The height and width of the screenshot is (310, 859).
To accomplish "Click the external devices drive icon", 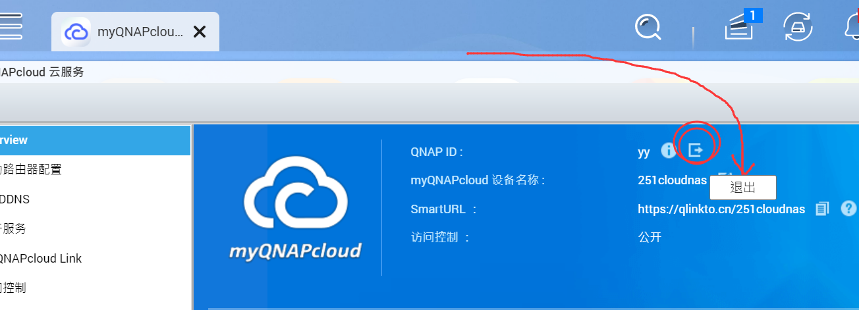I will 798,28.
